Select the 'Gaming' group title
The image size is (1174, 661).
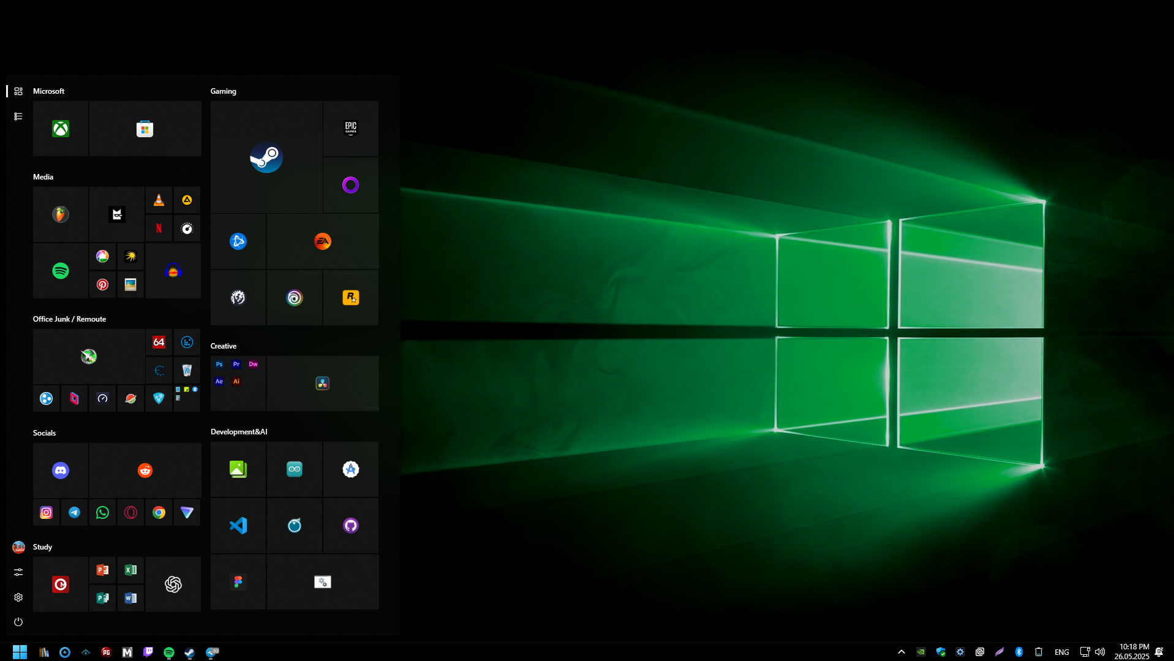[x=224, y=91]
